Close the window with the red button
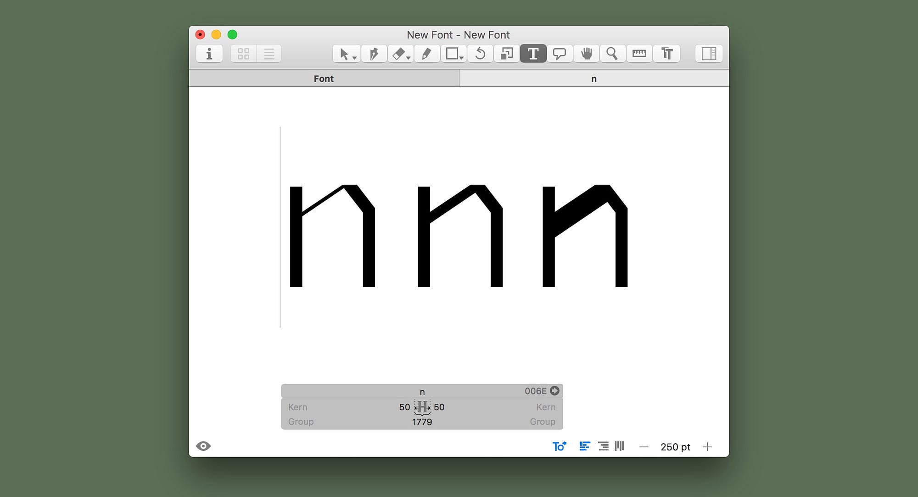Image resolution: width=918 pixels, height=497 pixels. (200, 34)
